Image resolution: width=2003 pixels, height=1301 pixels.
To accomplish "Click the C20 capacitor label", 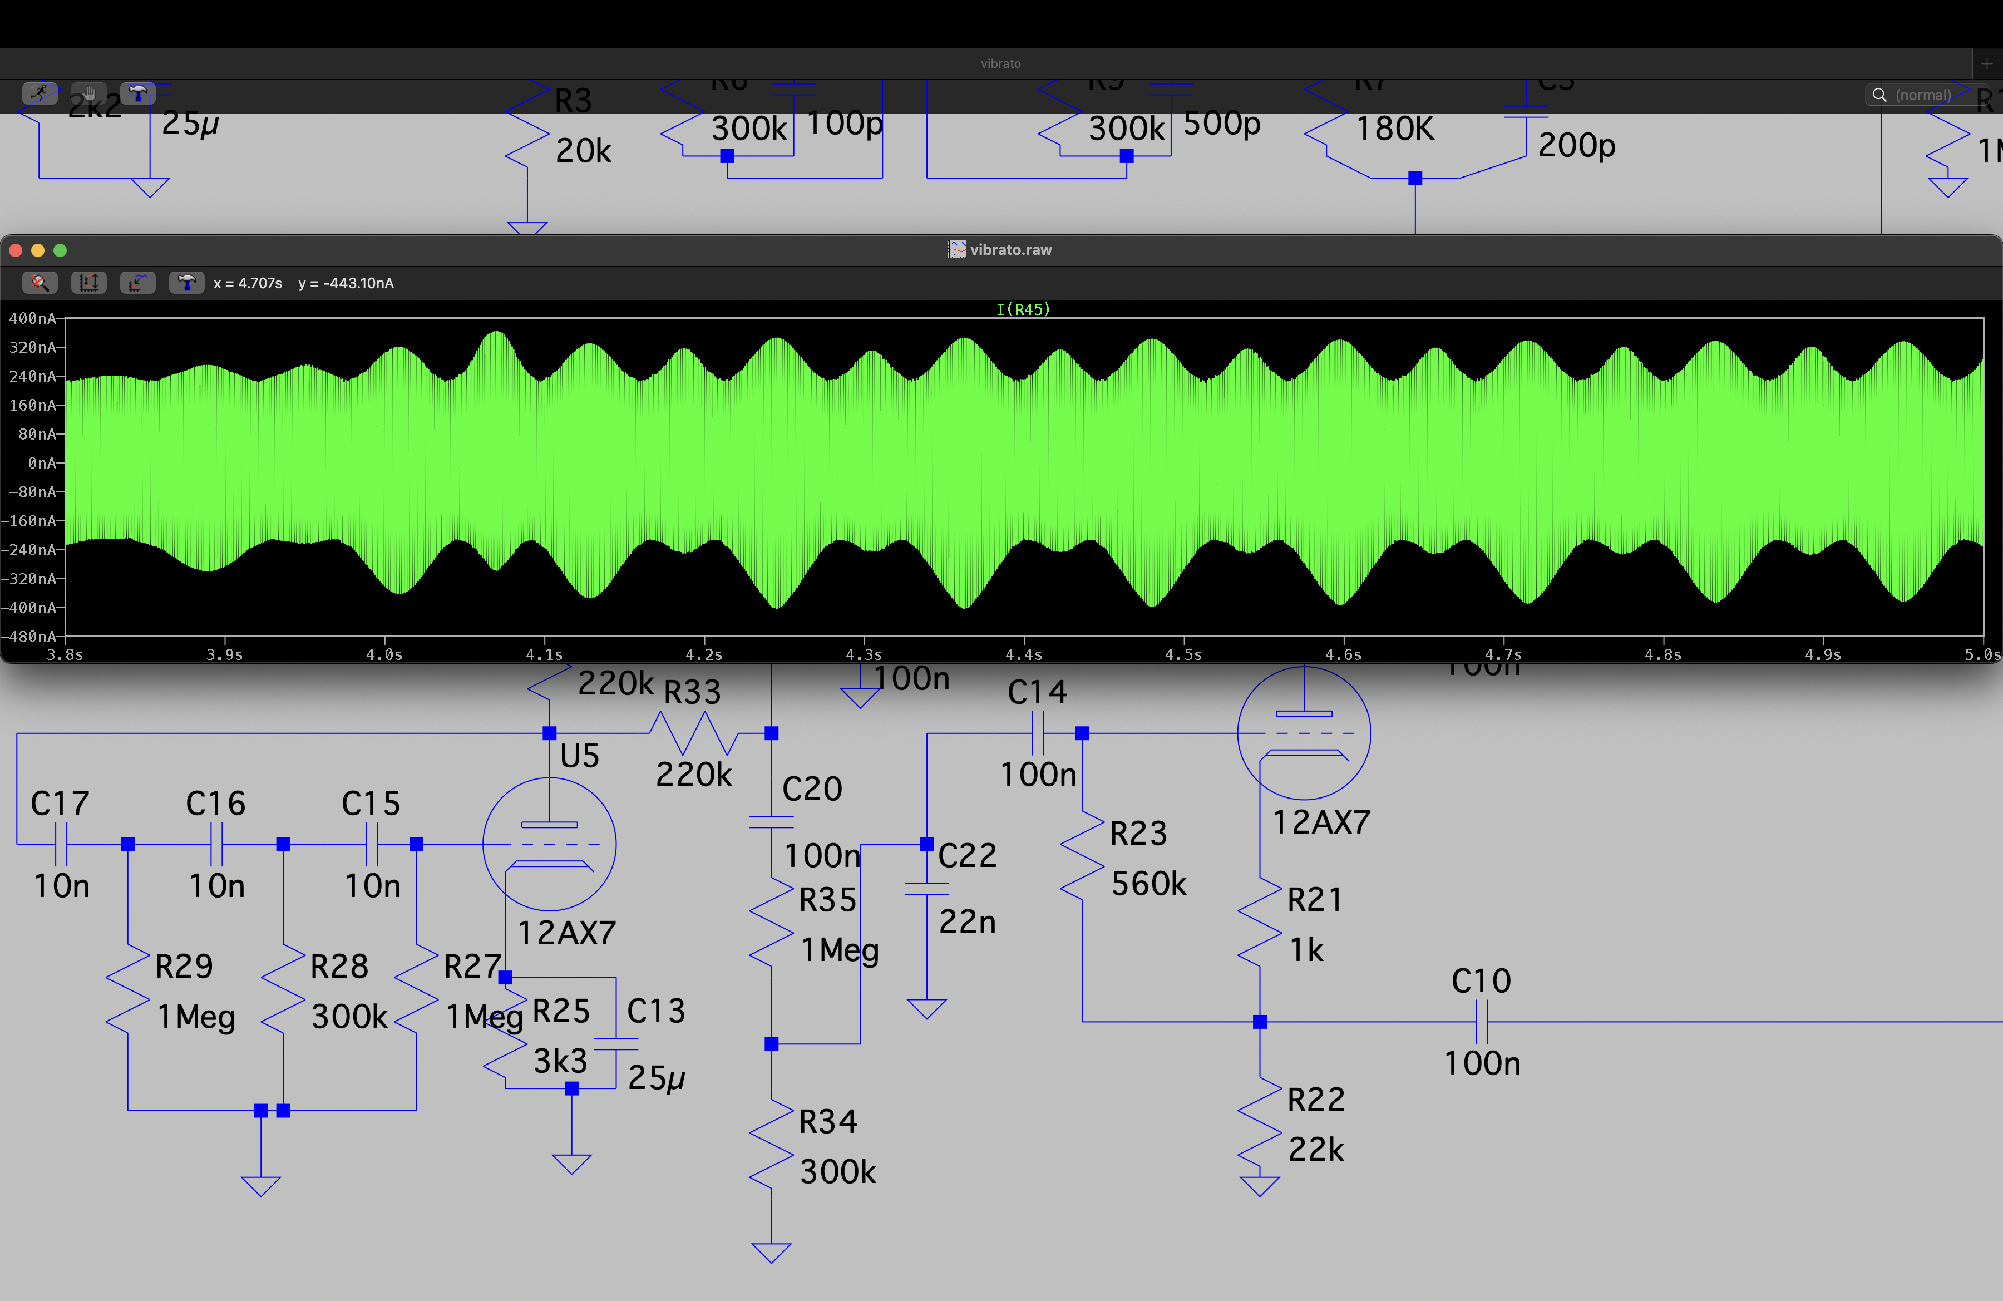I will (x=812, y=789).
